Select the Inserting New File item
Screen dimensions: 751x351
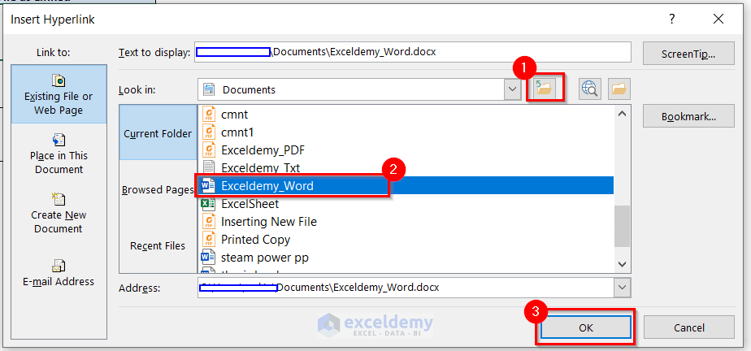coord(406,222)
